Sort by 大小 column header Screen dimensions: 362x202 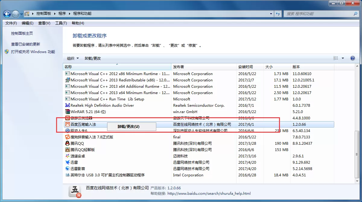pos(277,67)
